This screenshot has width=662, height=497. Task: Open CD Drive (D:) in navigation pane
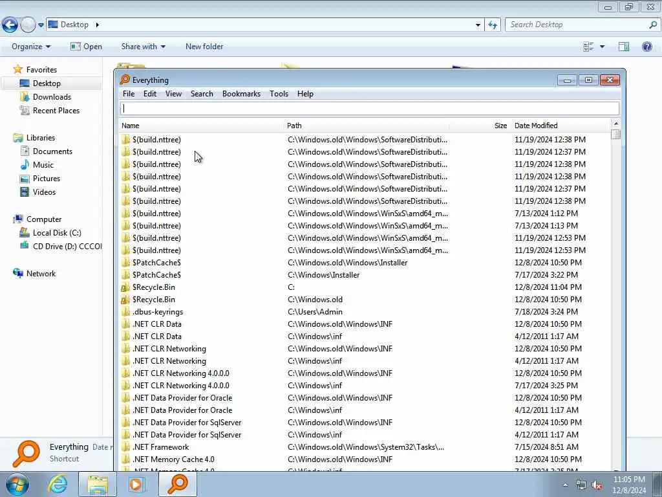pos(60,246)
